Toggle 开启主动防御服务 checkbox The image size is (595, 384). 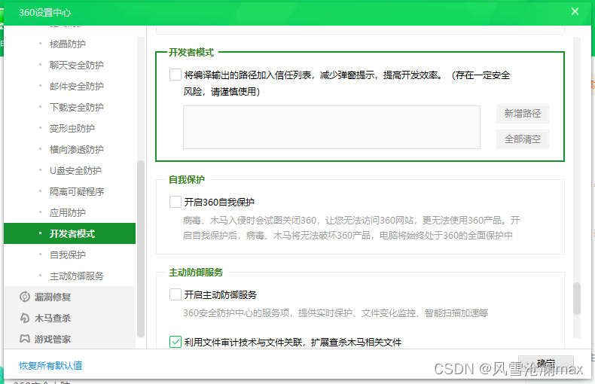tap(175, 294)
